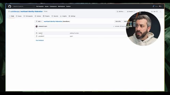170x95 pixels.
Task: Open the Edit Pins dropdown
Action: pos(120,12)
